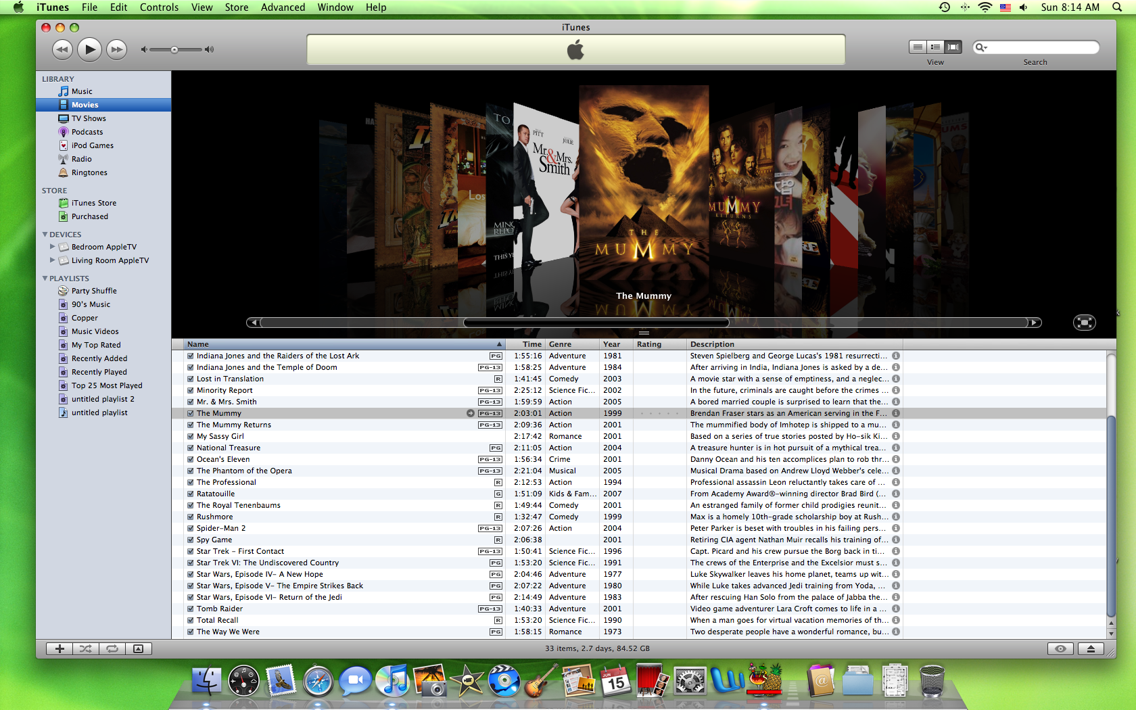Open the Radio library
Viewport: 1136px width, 710px height.
[82, 159]
